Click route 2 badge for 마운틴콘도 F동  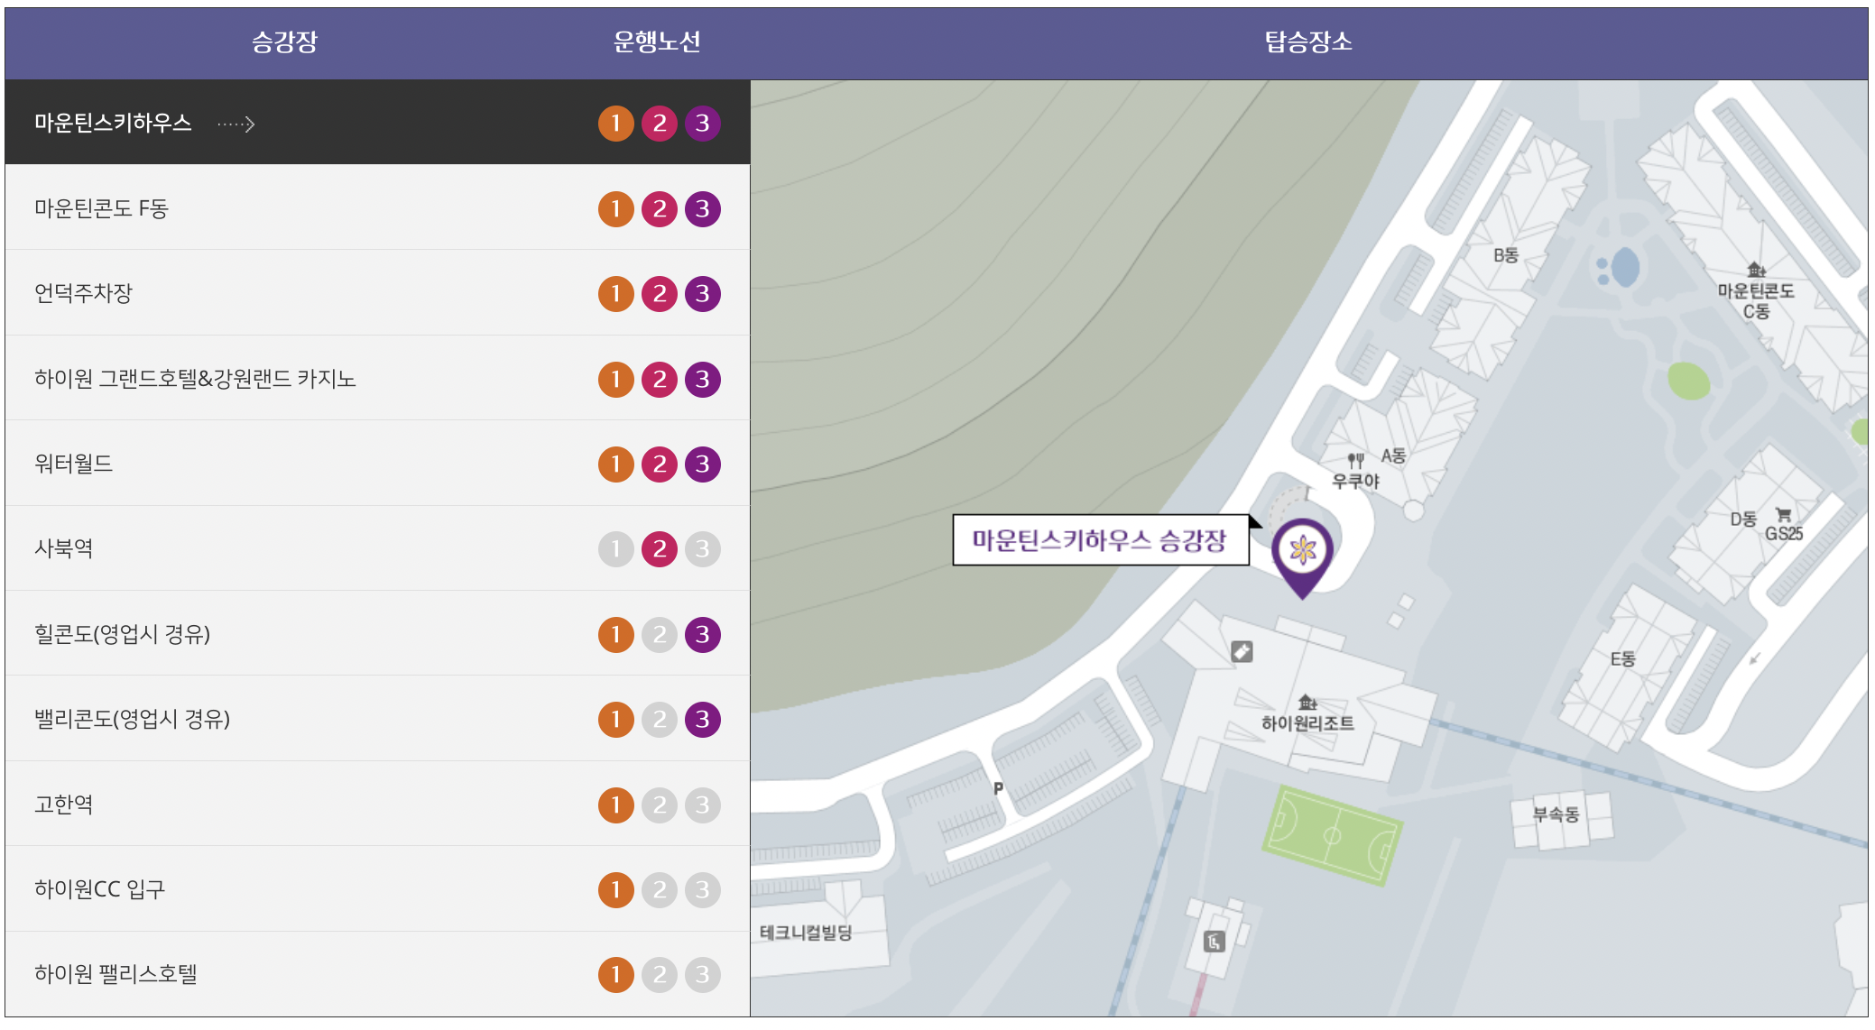pyautogui.click(x=660, y=209)
